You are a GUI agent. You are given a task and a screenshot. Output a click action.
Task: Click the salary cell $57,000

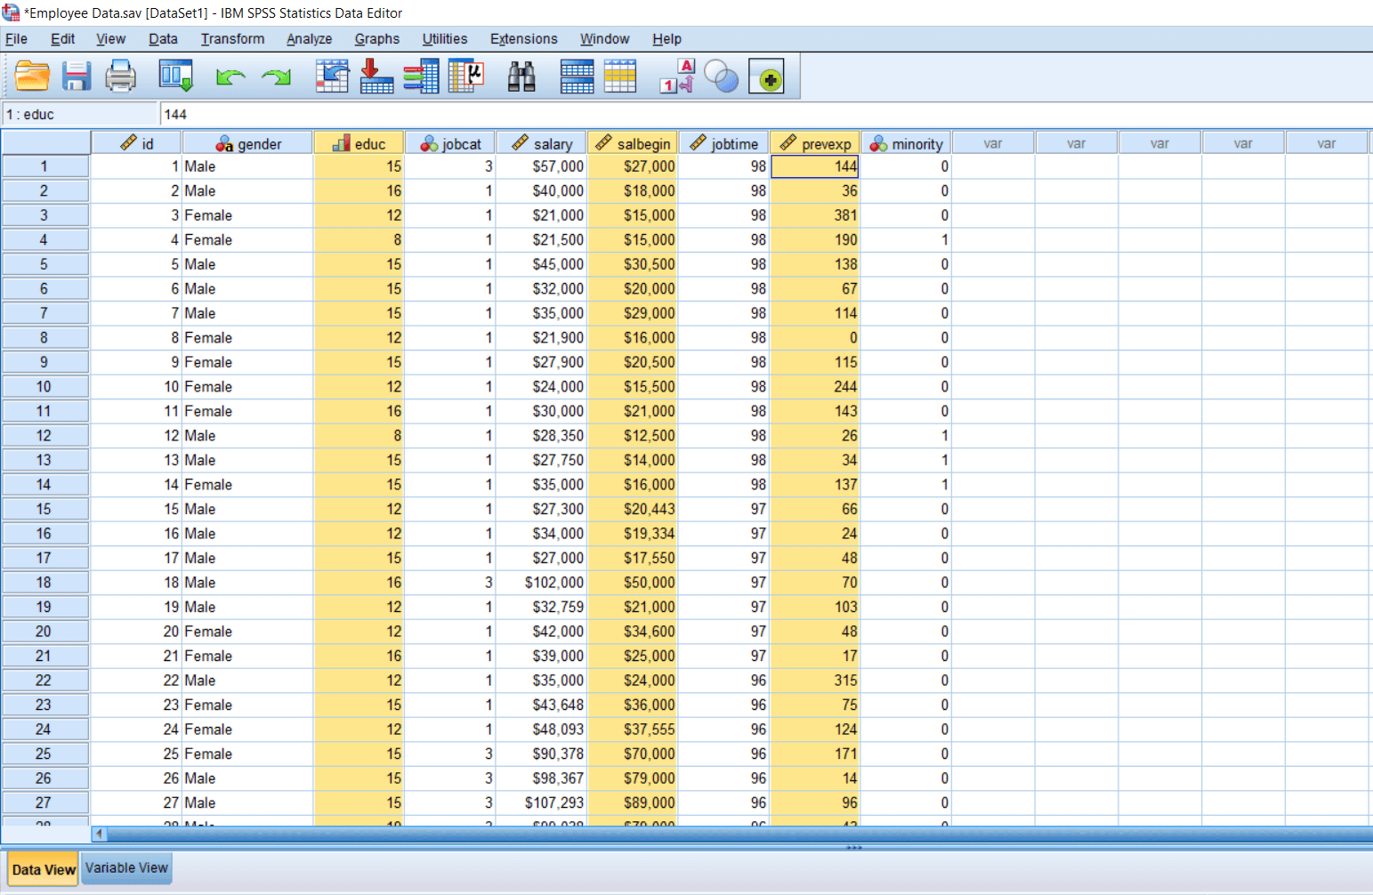coord(541,166)
